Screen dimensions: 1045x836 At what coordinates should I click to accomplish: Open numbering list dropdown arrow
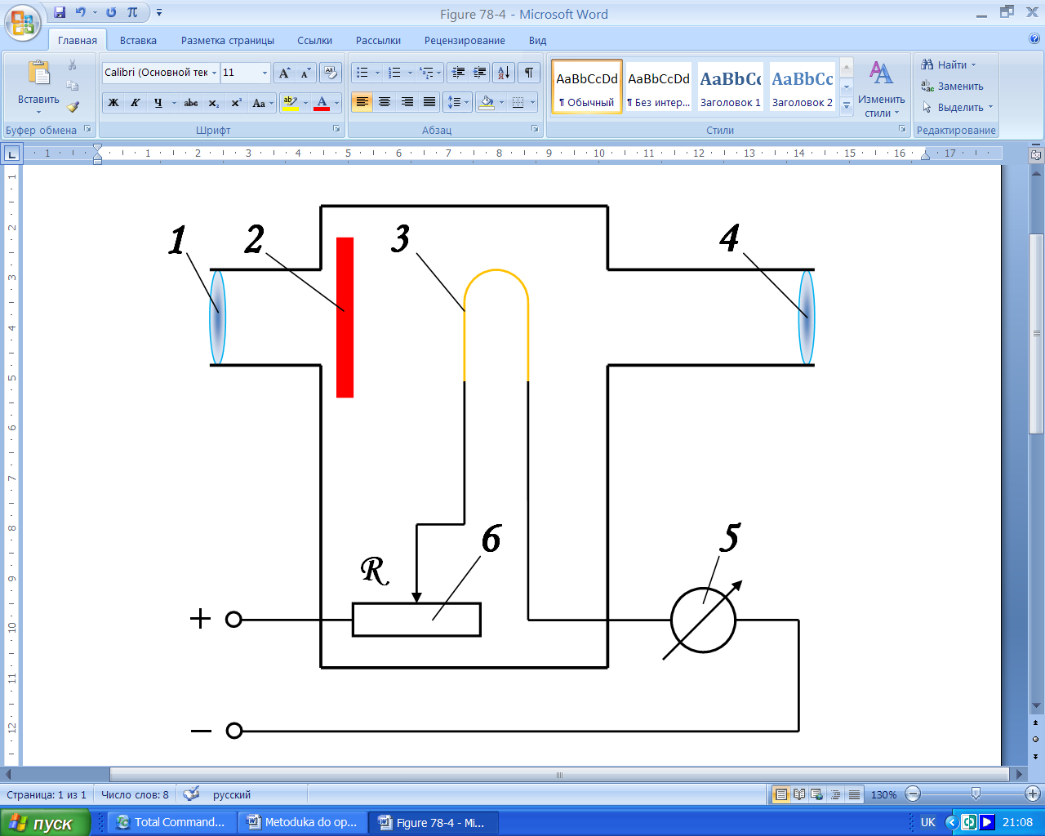[x=410, y=73]
